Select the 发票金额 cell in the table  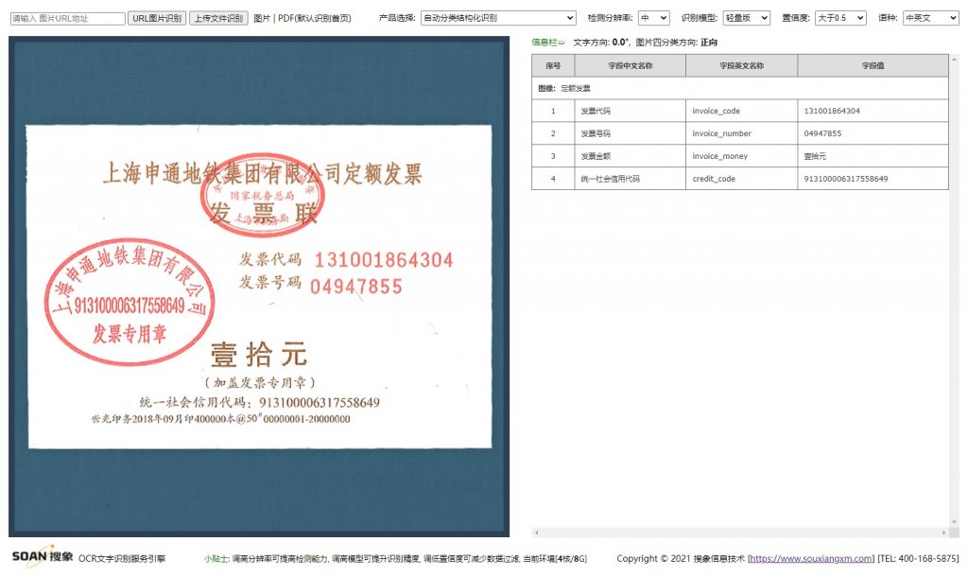tap(631, 156)
